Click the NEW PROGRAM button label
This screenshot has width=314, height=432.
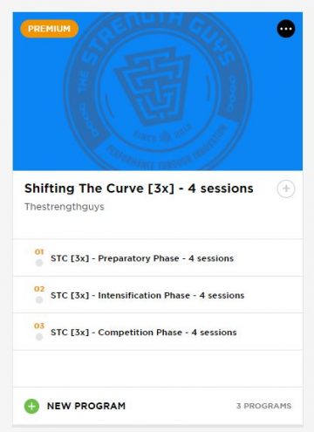tap(86, 406)
